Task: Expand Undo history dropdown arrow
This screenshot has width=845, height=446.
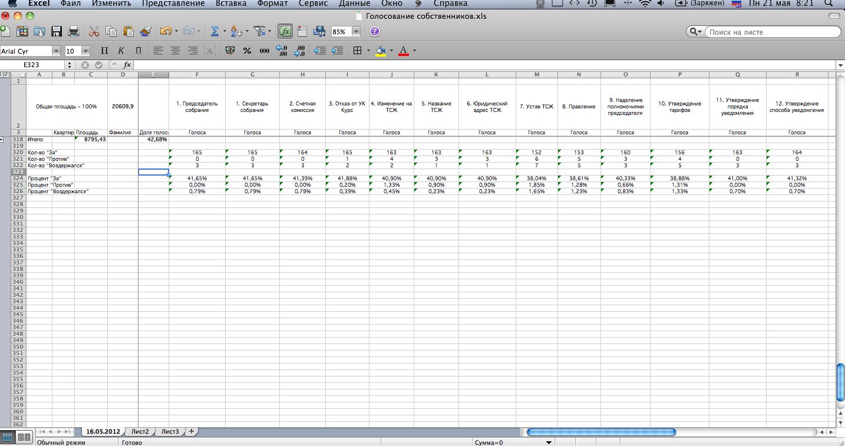Action: pyautogui.click(x=176, y=32)
